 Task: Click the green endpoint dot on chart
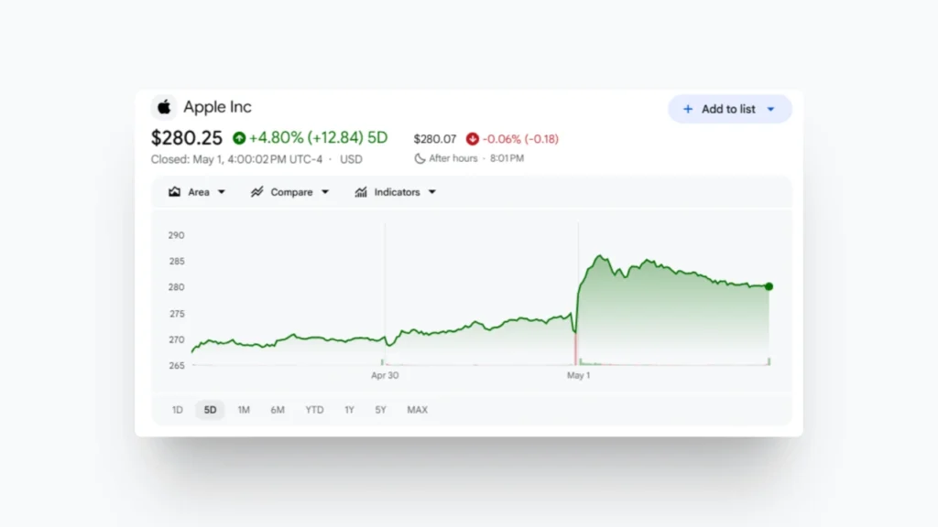(769, 286)
